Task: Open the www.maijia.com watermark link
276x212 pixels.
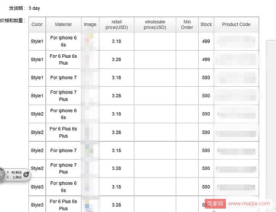Action: coord(250,204)
